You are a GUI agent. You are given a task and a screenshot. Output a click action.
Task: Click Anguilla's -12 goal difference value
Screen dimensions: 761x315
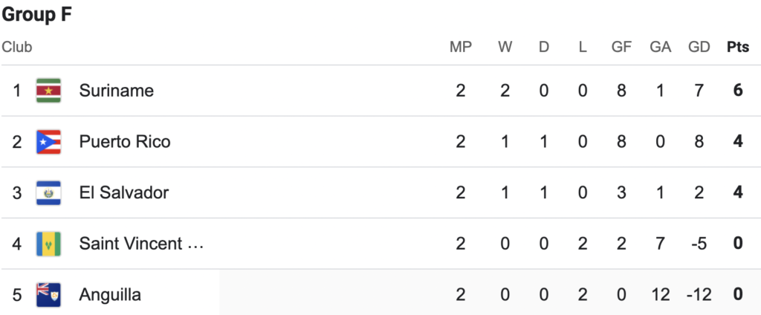pyautogui.click(x=699, y=295)
